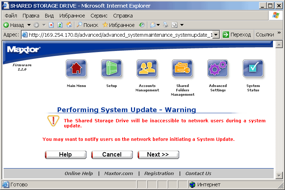
Task: Click the Accounts Management label text
Action: (147, 88)
